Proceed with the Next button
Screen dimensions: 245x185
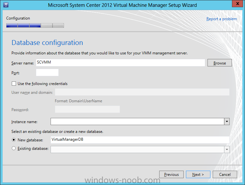click(198, 174)
